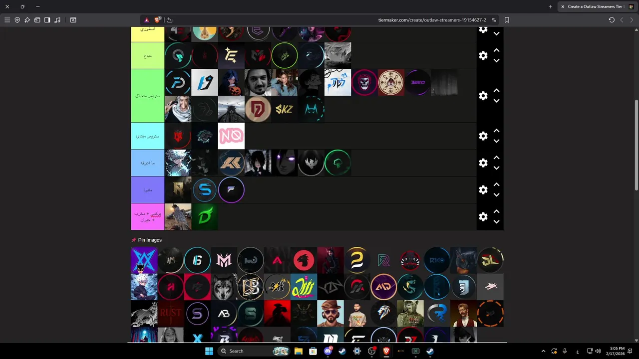
Task: Open a new tab with the plus button
Action: [x=550, y=6]
